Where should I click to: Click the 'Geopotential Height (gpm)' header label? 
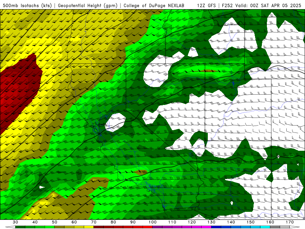[x=88, y=5]
